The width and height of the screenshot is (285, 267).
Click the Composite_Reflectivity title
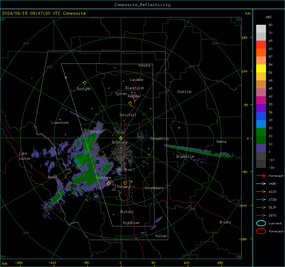[142, 5]
